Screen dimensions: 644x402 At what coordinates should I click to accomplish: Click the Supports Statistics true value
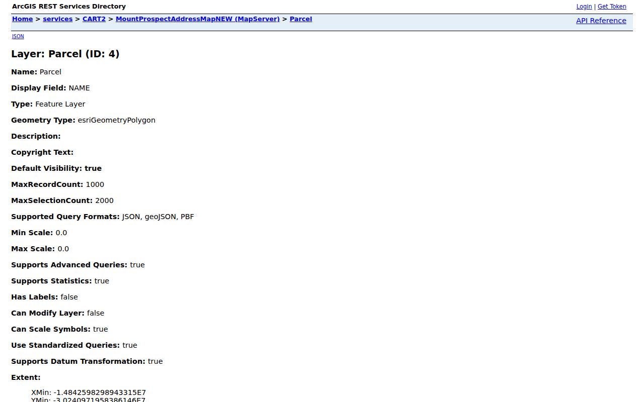tap(102, 281)
